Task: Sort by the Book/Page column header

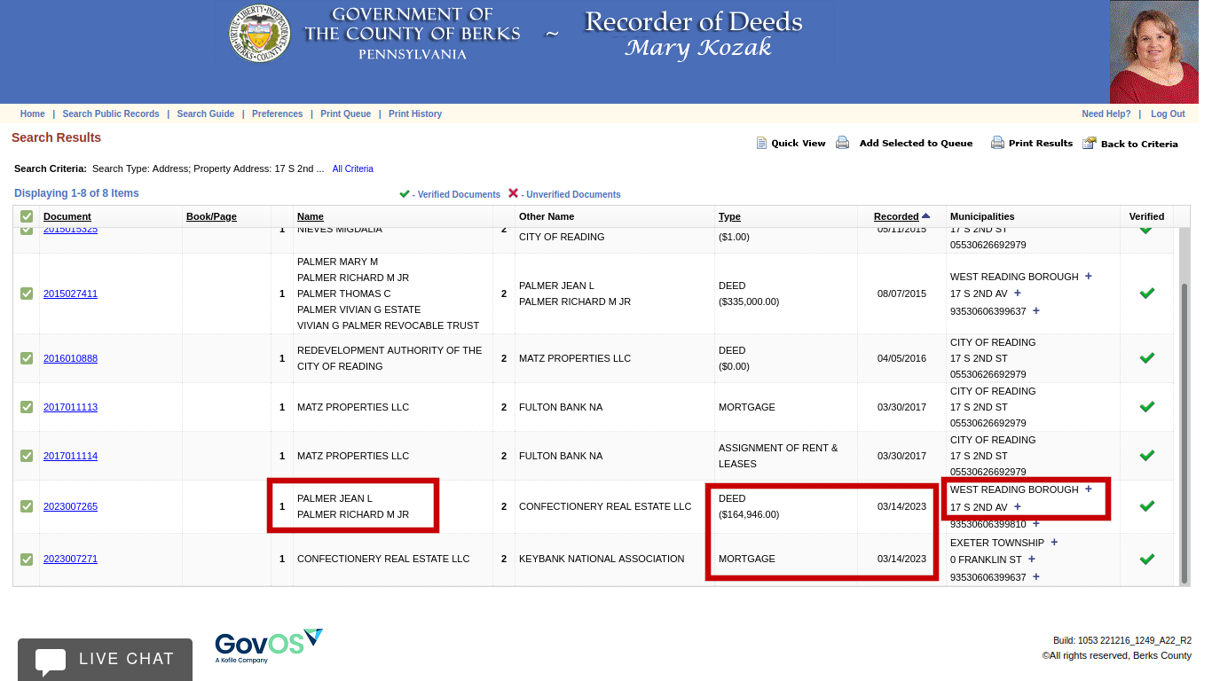Action: [211, 216]
